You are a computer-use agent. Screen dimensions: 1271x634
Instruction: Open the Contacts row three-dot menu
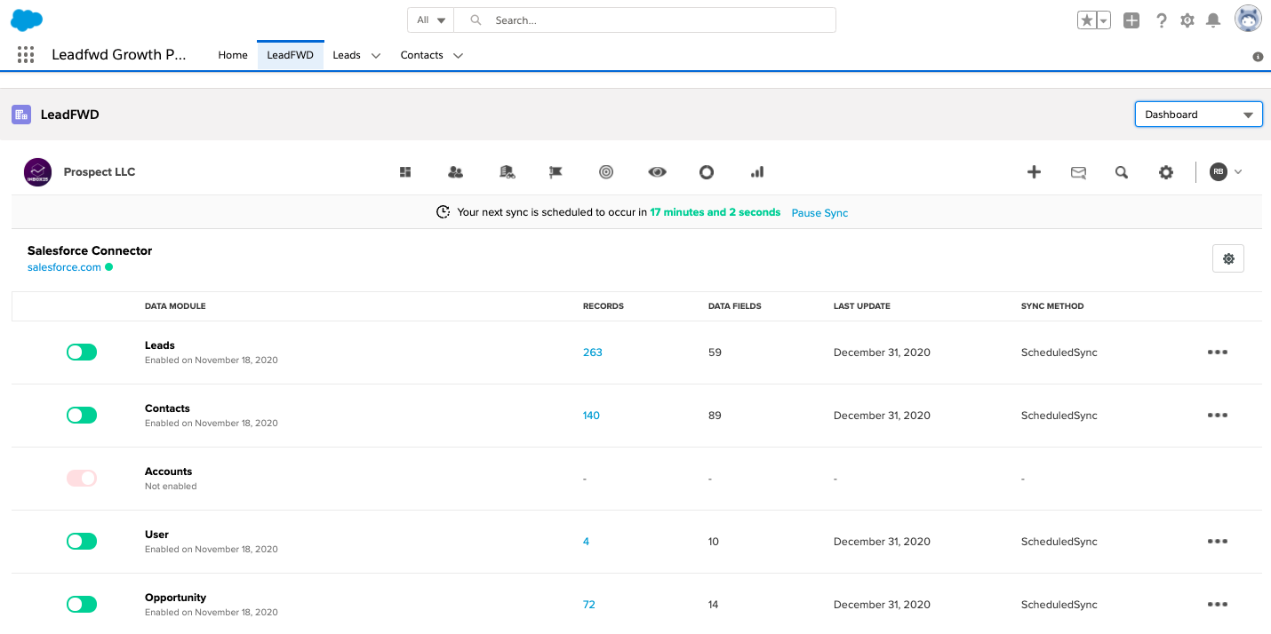coord(1218,416)
